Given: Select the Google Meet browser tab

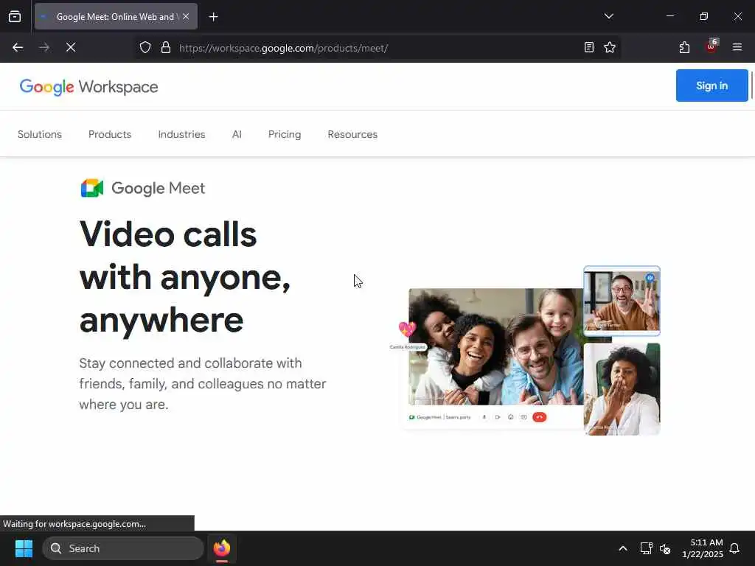Looking at the screenshot, I should point(116,16).
